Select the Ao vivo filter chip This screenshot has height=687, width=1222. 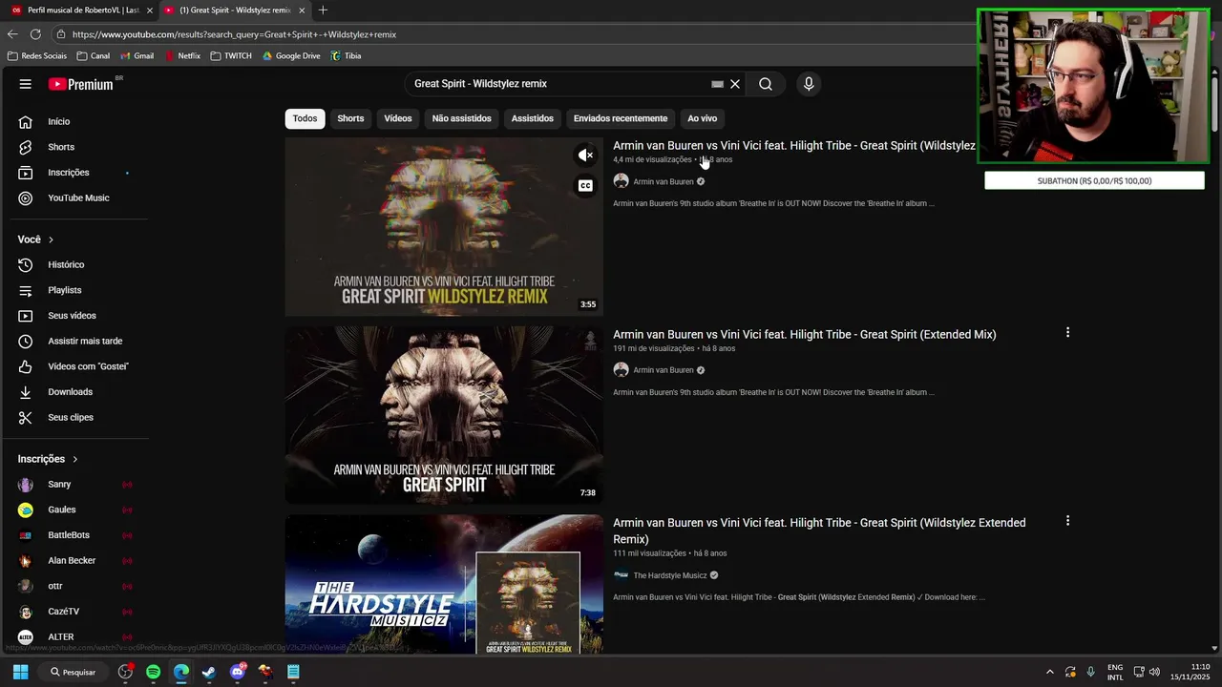click(703, 118)
